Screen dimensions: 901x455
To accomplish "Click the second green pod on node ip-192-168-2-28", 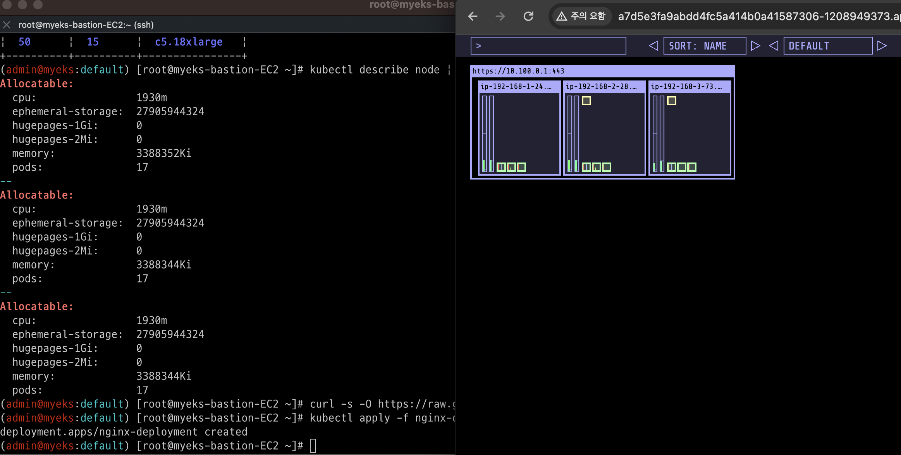I will (597, 167).
